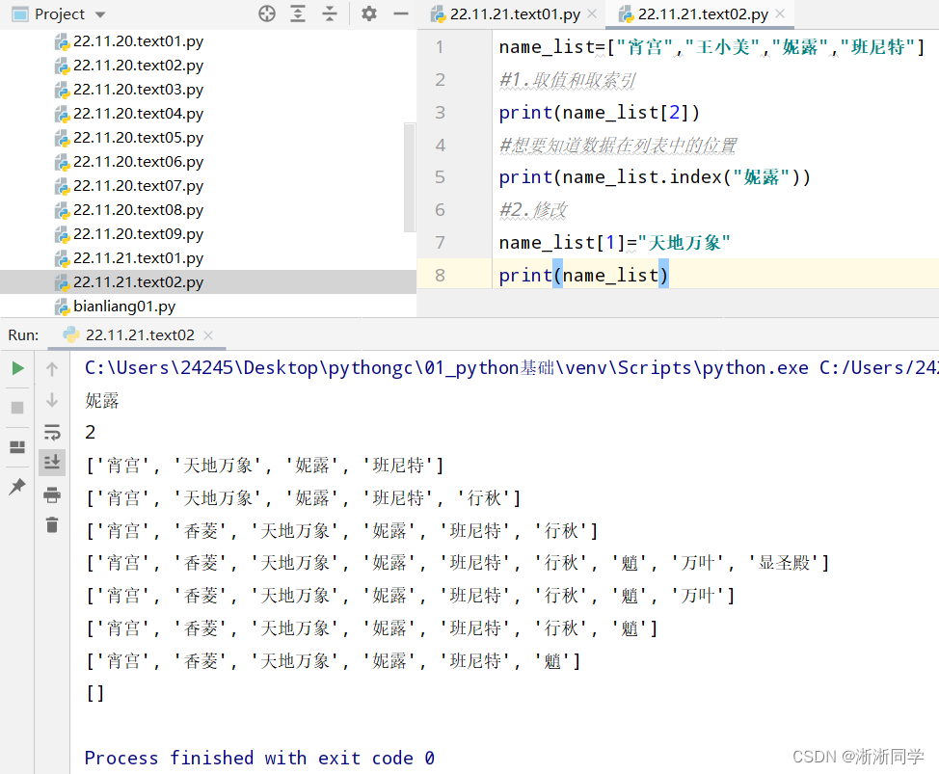Click the #1.取值和取索引 comment line
The image size is (939, 774).
tap(568, 80)
